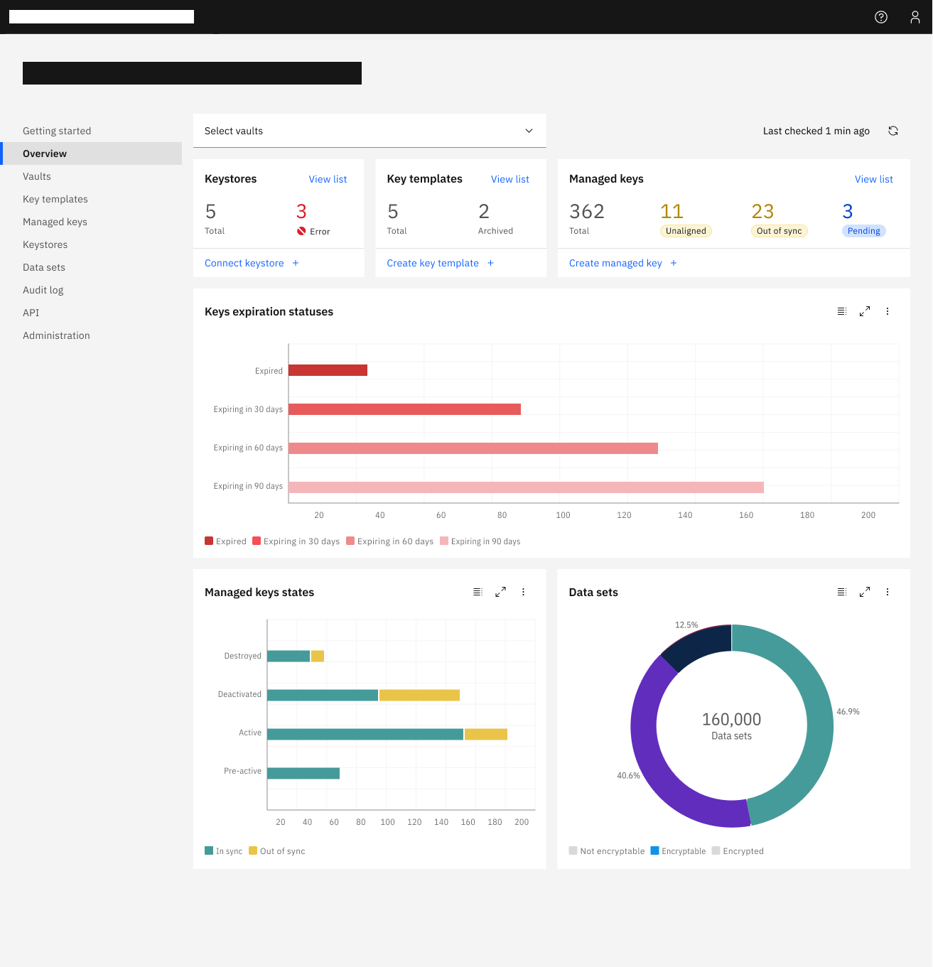Click the 'Last checked 1 min ago' text
Image resolution: width=933 pixels, height=967 pixels.
point(816,131)
